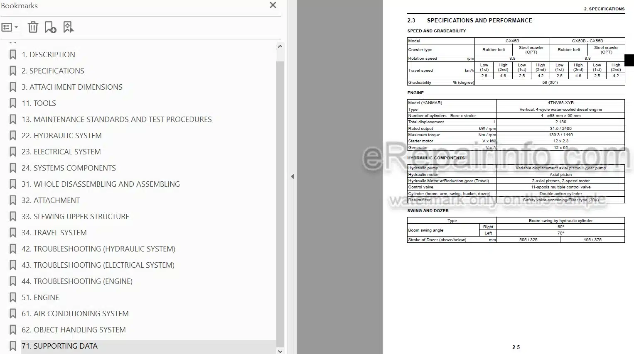
Task: Click the 2.3 SPECIFICATIONS AND PERFORMANCE heading
Action: tap(469, 20)
